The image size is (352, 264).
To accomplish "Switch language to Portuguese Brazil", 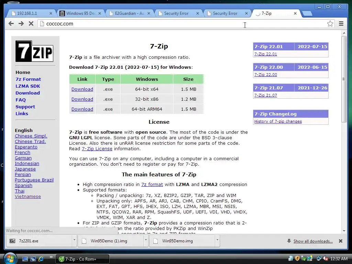I will 34,180.
